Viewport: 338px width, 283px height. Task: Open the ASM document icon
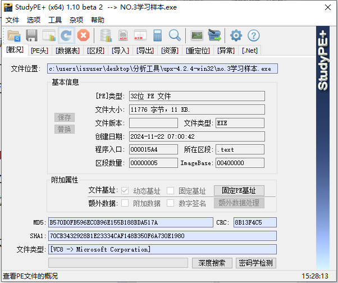tap(123, 35)
